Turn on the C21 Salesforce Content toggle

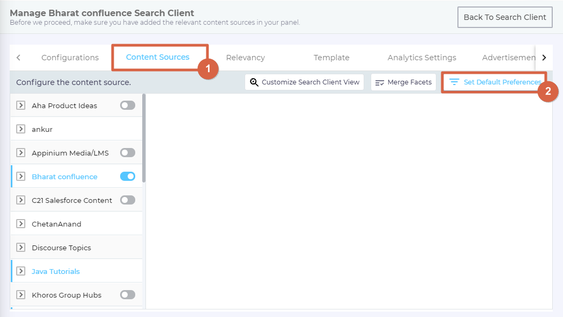(x=128, y=200)
